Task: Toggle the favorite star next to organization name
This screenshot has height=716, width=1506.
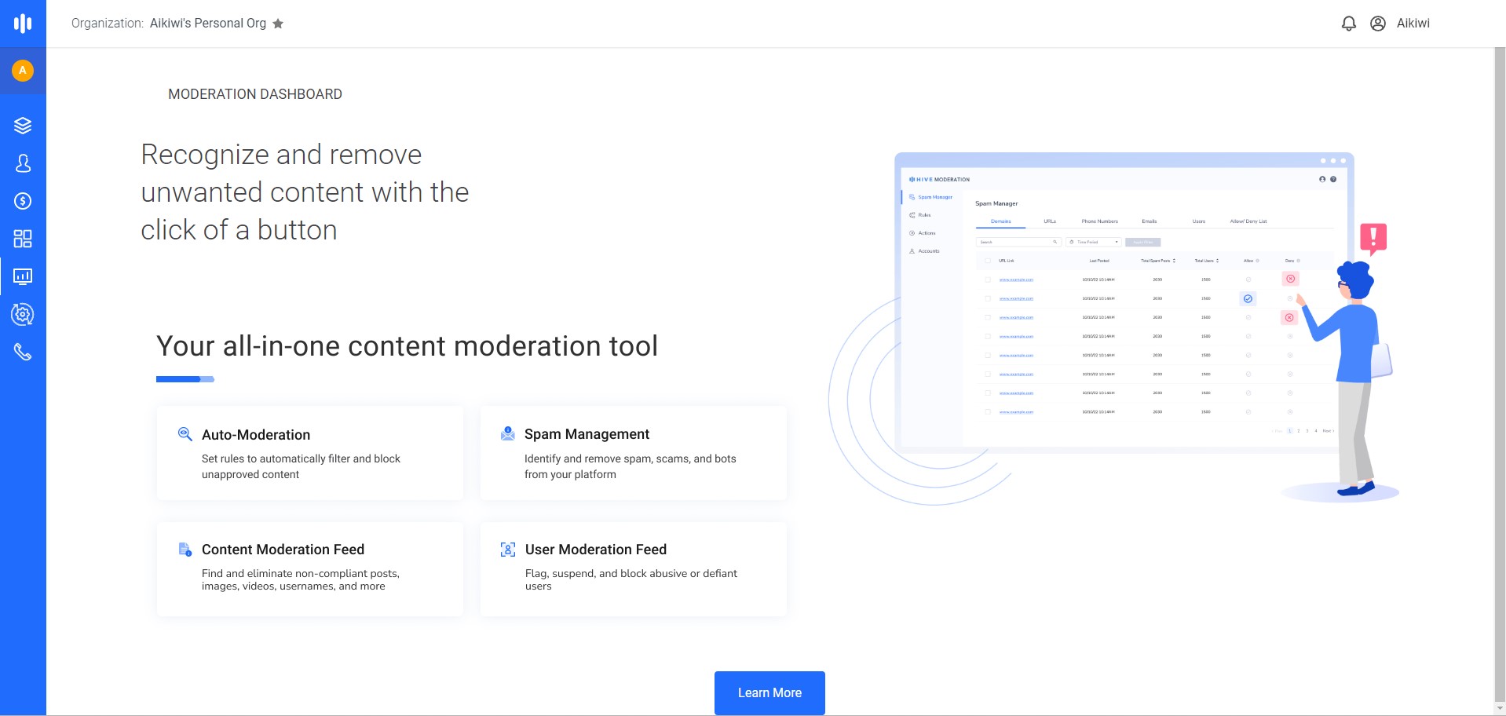Action: [x=278, y=24]
